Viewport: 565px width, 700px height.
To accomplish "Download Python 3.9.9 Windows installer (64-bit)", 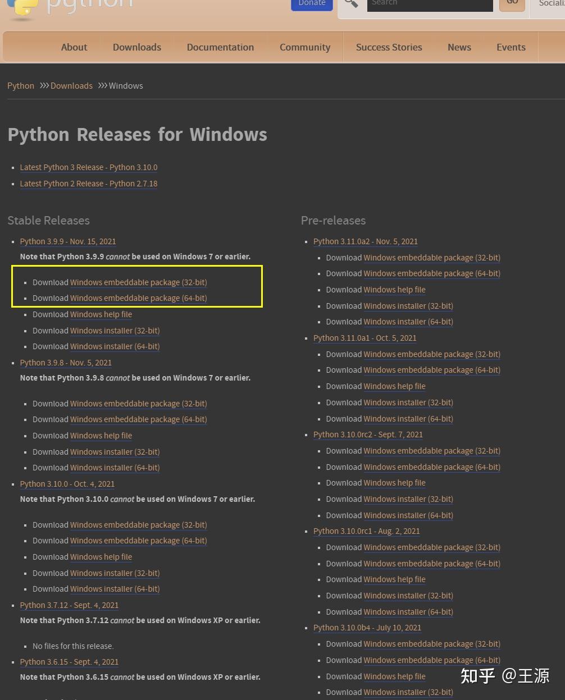I will pos(115,346).
